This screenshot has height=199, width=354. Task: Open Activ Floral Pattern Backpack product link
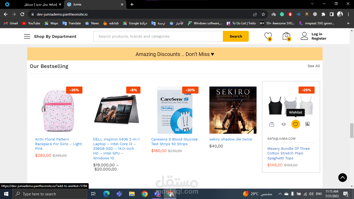(59, 144)
